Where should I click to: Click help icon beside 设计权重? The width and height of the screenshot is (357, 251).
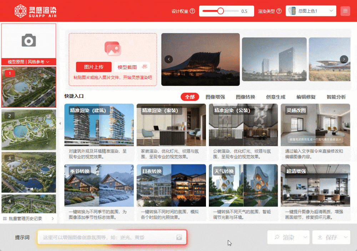[x=192, y=11]
